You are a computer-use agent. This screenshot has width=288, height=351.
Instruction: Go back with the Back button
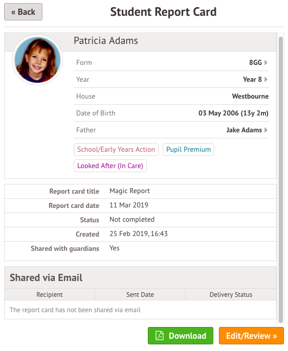pos(24,12)
